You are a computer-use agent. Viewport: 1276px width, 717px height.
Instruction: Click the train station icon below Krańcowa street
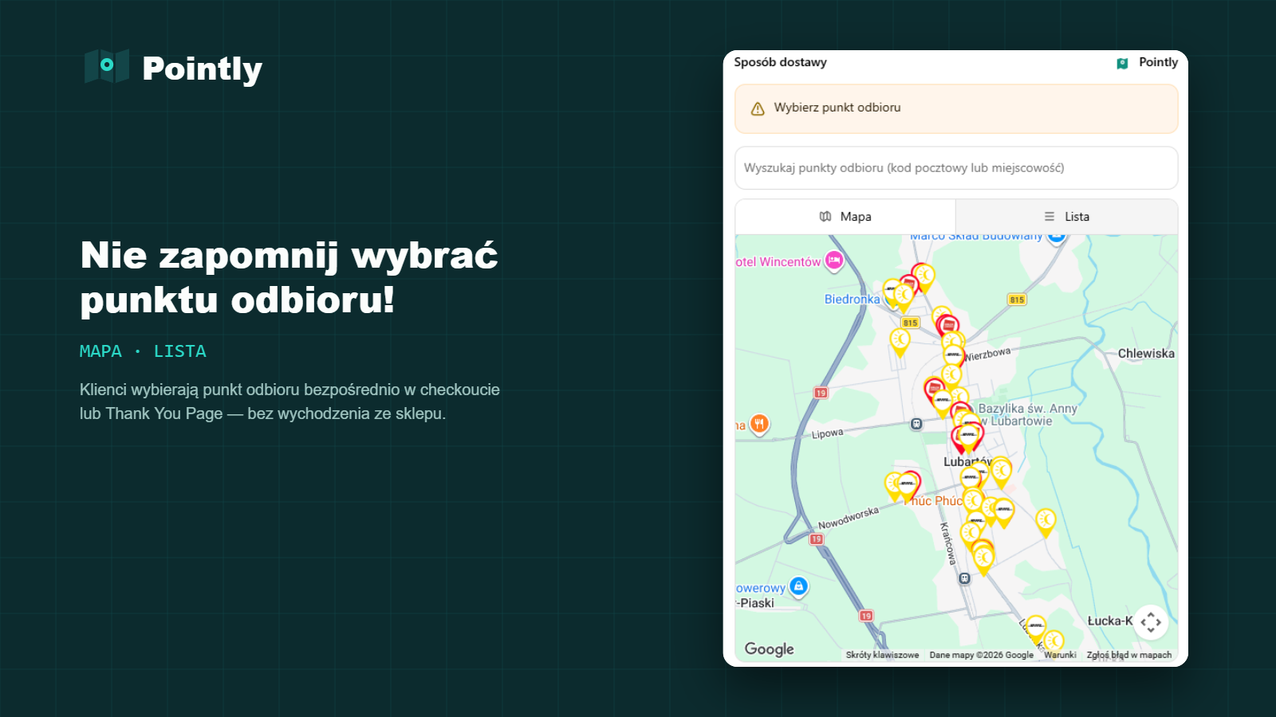[964, 578]
